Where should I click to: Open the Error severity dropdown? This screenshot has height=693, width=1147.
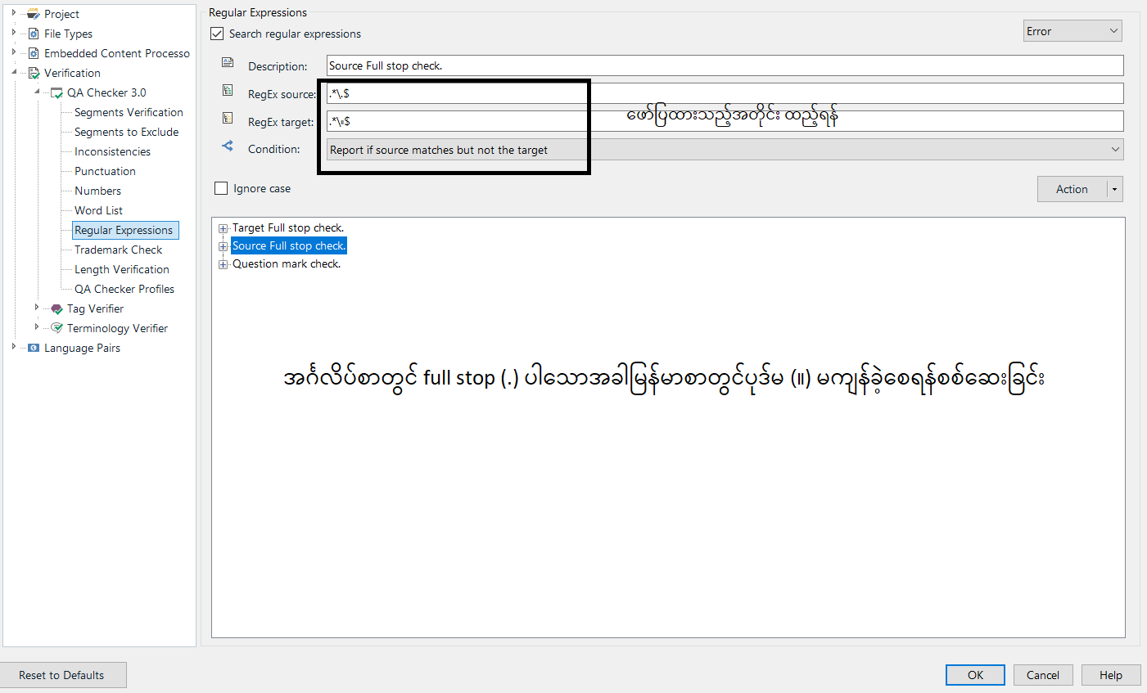1072,31
